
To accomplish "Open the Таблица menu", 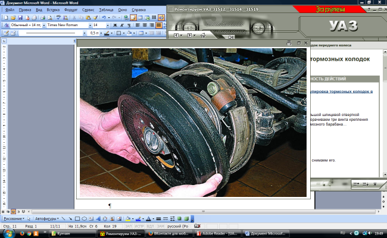I will [106, 10].
